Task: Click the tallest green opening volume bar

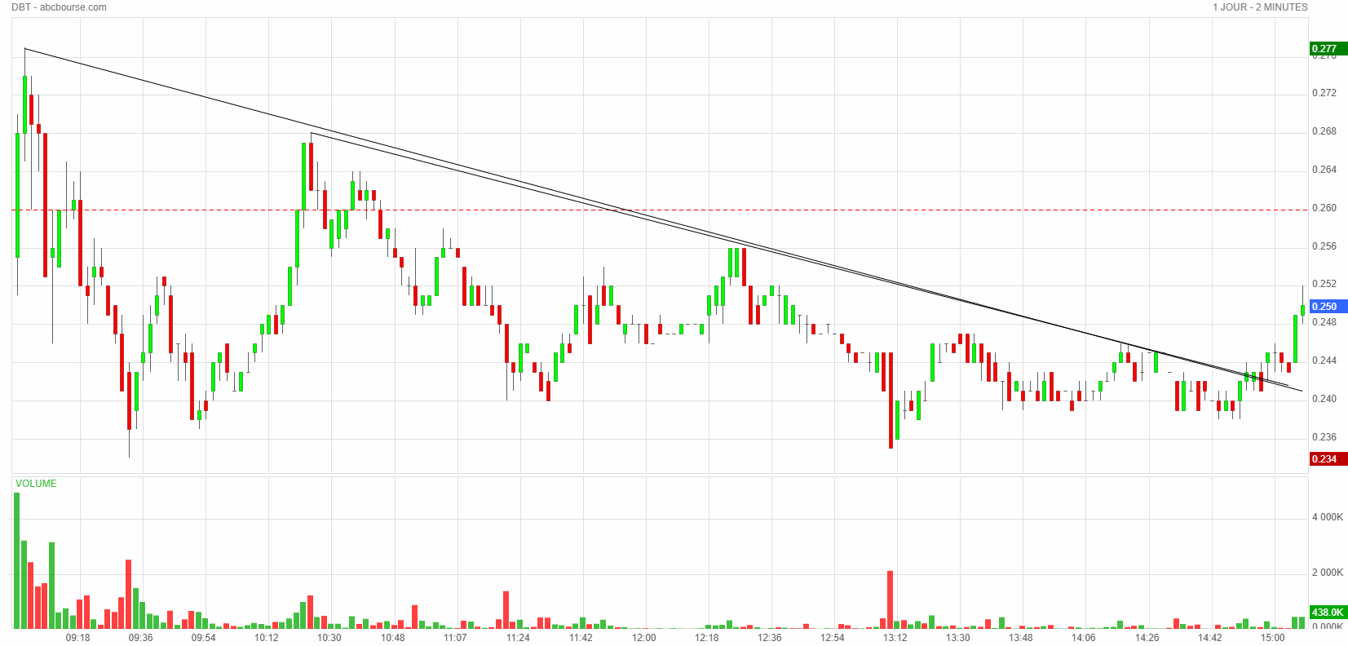Action: click(x=17, y=560)
